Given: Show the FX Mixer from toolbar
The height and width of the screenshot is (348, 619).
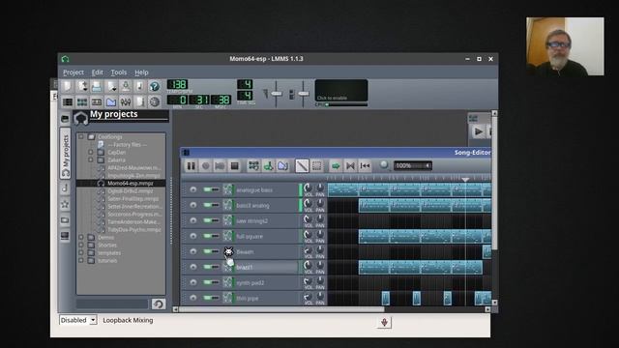Looking at the screenshot, I should 126,102.
